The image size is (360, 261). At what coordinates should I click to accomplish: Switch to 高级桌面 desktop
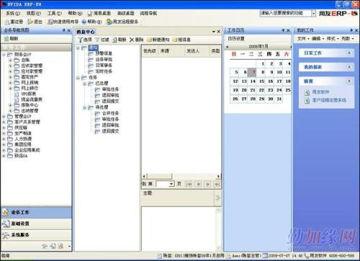pos(125,14)
